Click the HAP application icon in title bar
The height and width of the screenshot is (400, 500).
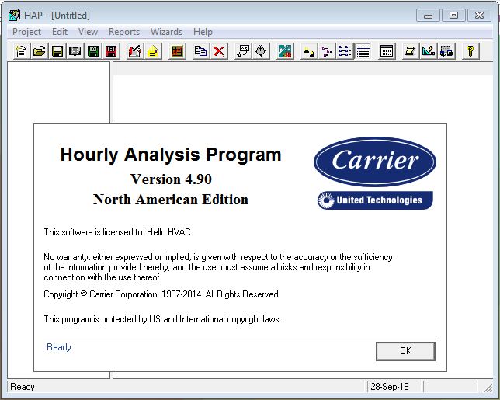coord(14,15)
